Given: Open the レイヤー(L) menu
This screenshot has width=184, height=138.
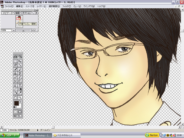Looking at the screenshot, I should 41,6.
